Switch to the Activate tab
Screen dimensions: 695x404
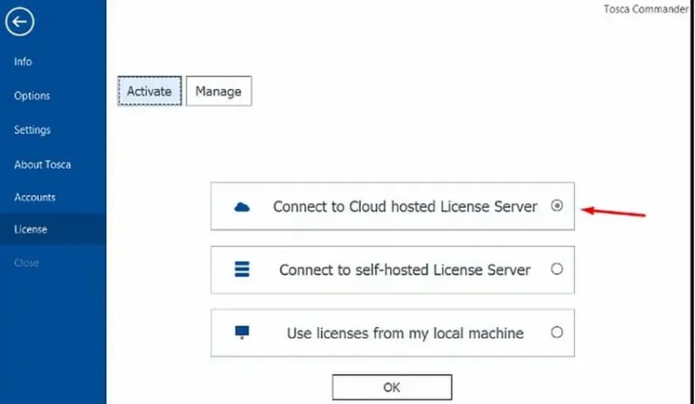150,91
